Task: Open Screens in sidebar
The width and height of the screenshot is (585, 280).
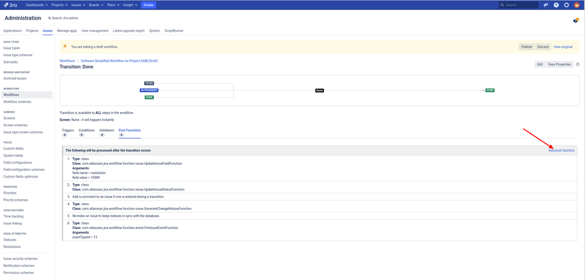Action: click(9, 118)
